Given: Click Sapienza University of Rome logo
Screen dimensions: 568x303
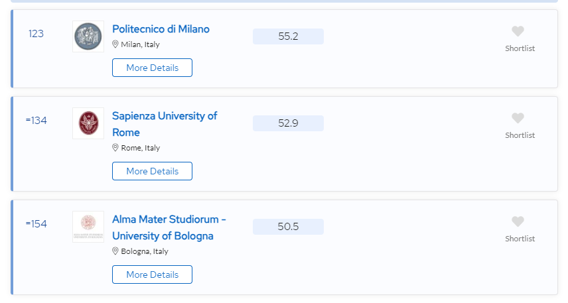Looking at the screenshot, I should (88, 123).
